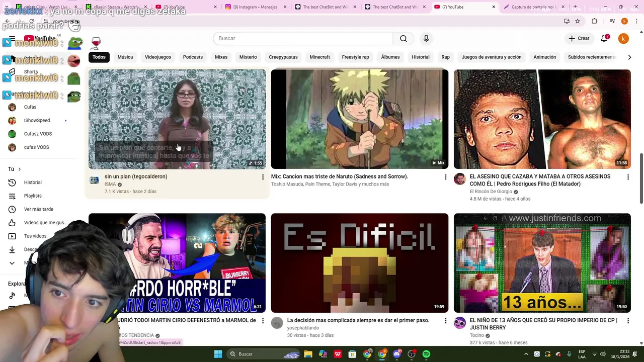
Task: Open video title 'sin un plan (tegocalderon)'
Action: [x=136, y=176]
